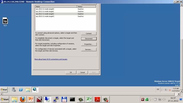Image resolution: width=183 pixels, height=103 pixels.
Task: Sort targets by Status column header
Action: click(86, 7)
